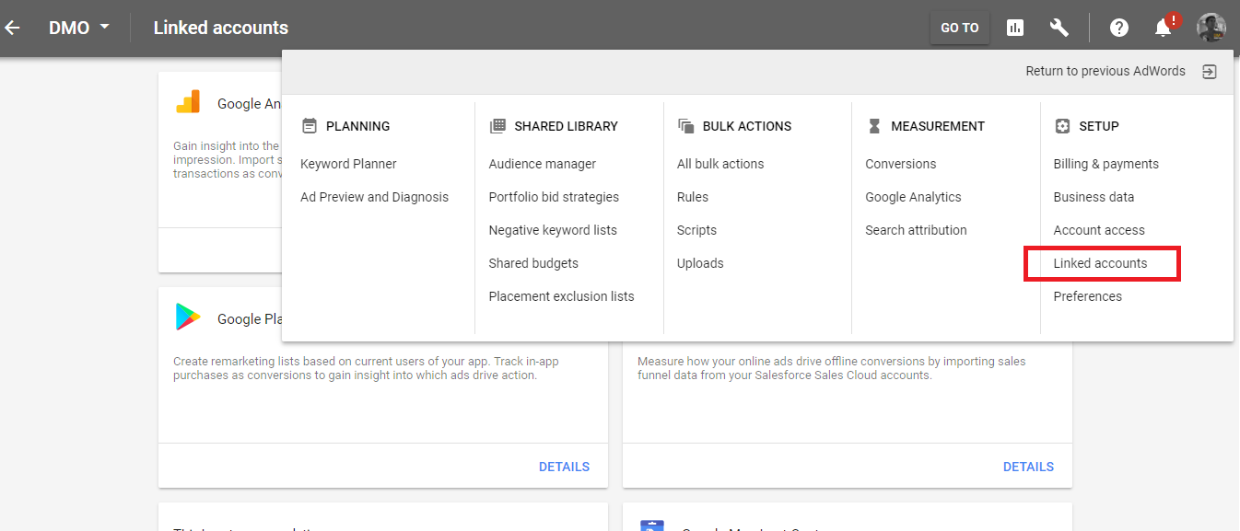
Task: Click the SETUP column heading
Action: [x=1099, y=126]
